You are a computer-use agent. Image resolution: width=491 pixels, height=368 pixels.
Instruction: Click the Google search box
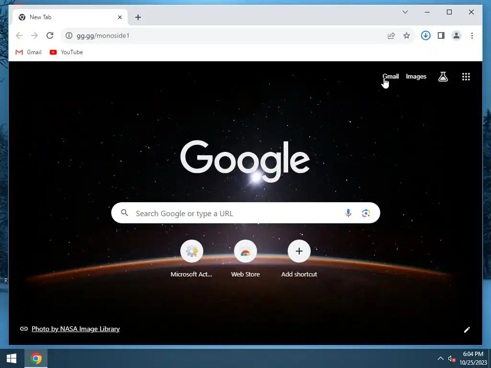[245, 213]
